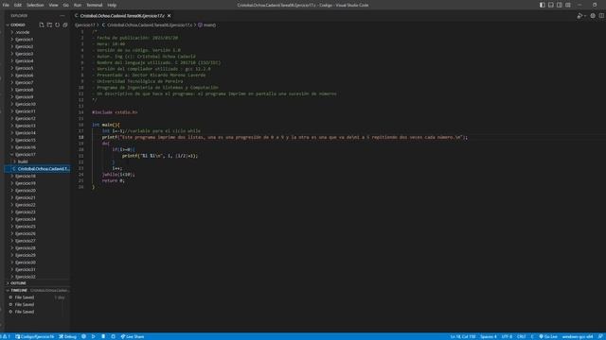Viewport: 606px width, 340px height.
Task: Select the Cristobal.Ochoa.Cadavid C file in tree
Action: click(38, 169)
